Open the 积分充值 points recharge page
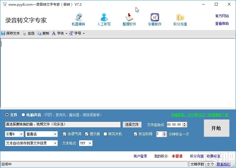 tap(180, 19)
